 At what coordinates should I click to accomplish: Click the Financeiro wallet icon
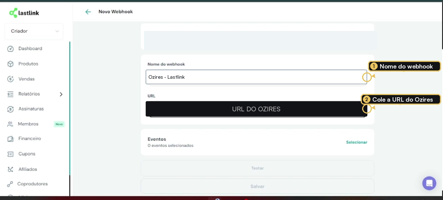[11, 139]
